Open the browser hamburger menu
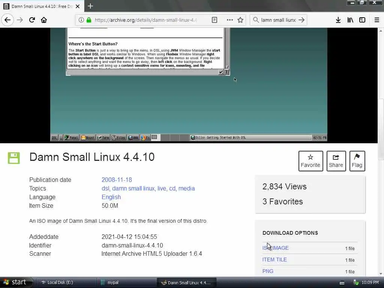Screen dimensions: 384x288 [x=377, y=20]
